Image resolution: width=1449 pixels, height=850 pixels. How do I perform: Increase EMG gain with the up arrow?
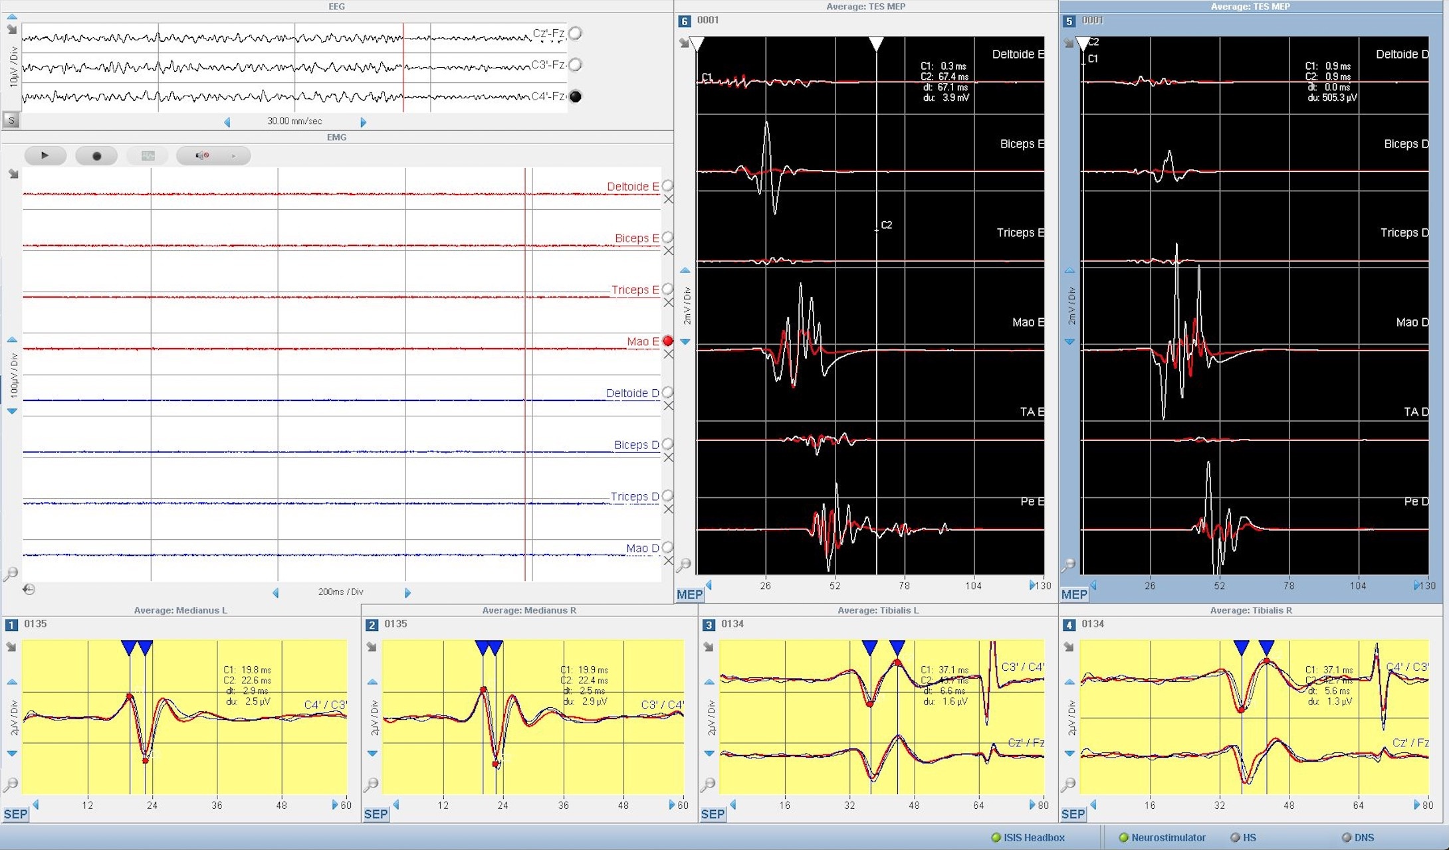tap(12, 340)
